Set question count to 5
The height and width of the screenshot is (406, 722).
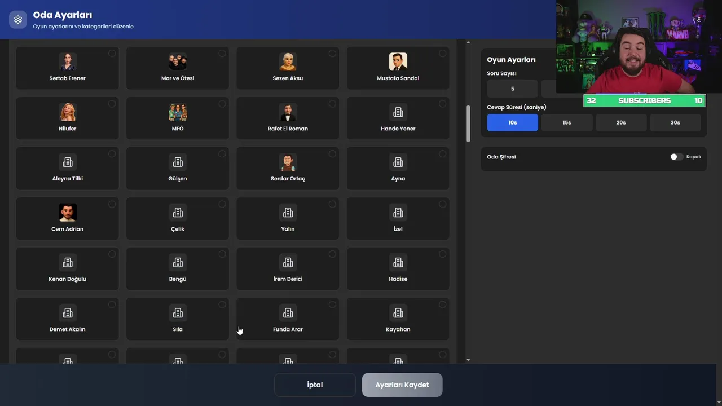(513, 89)
